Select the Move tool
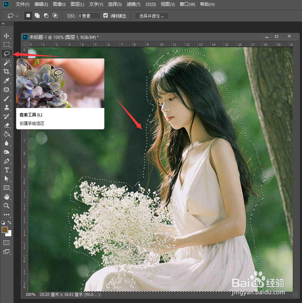Viewport: 302px width, 303px height. [x=7, y=36]
